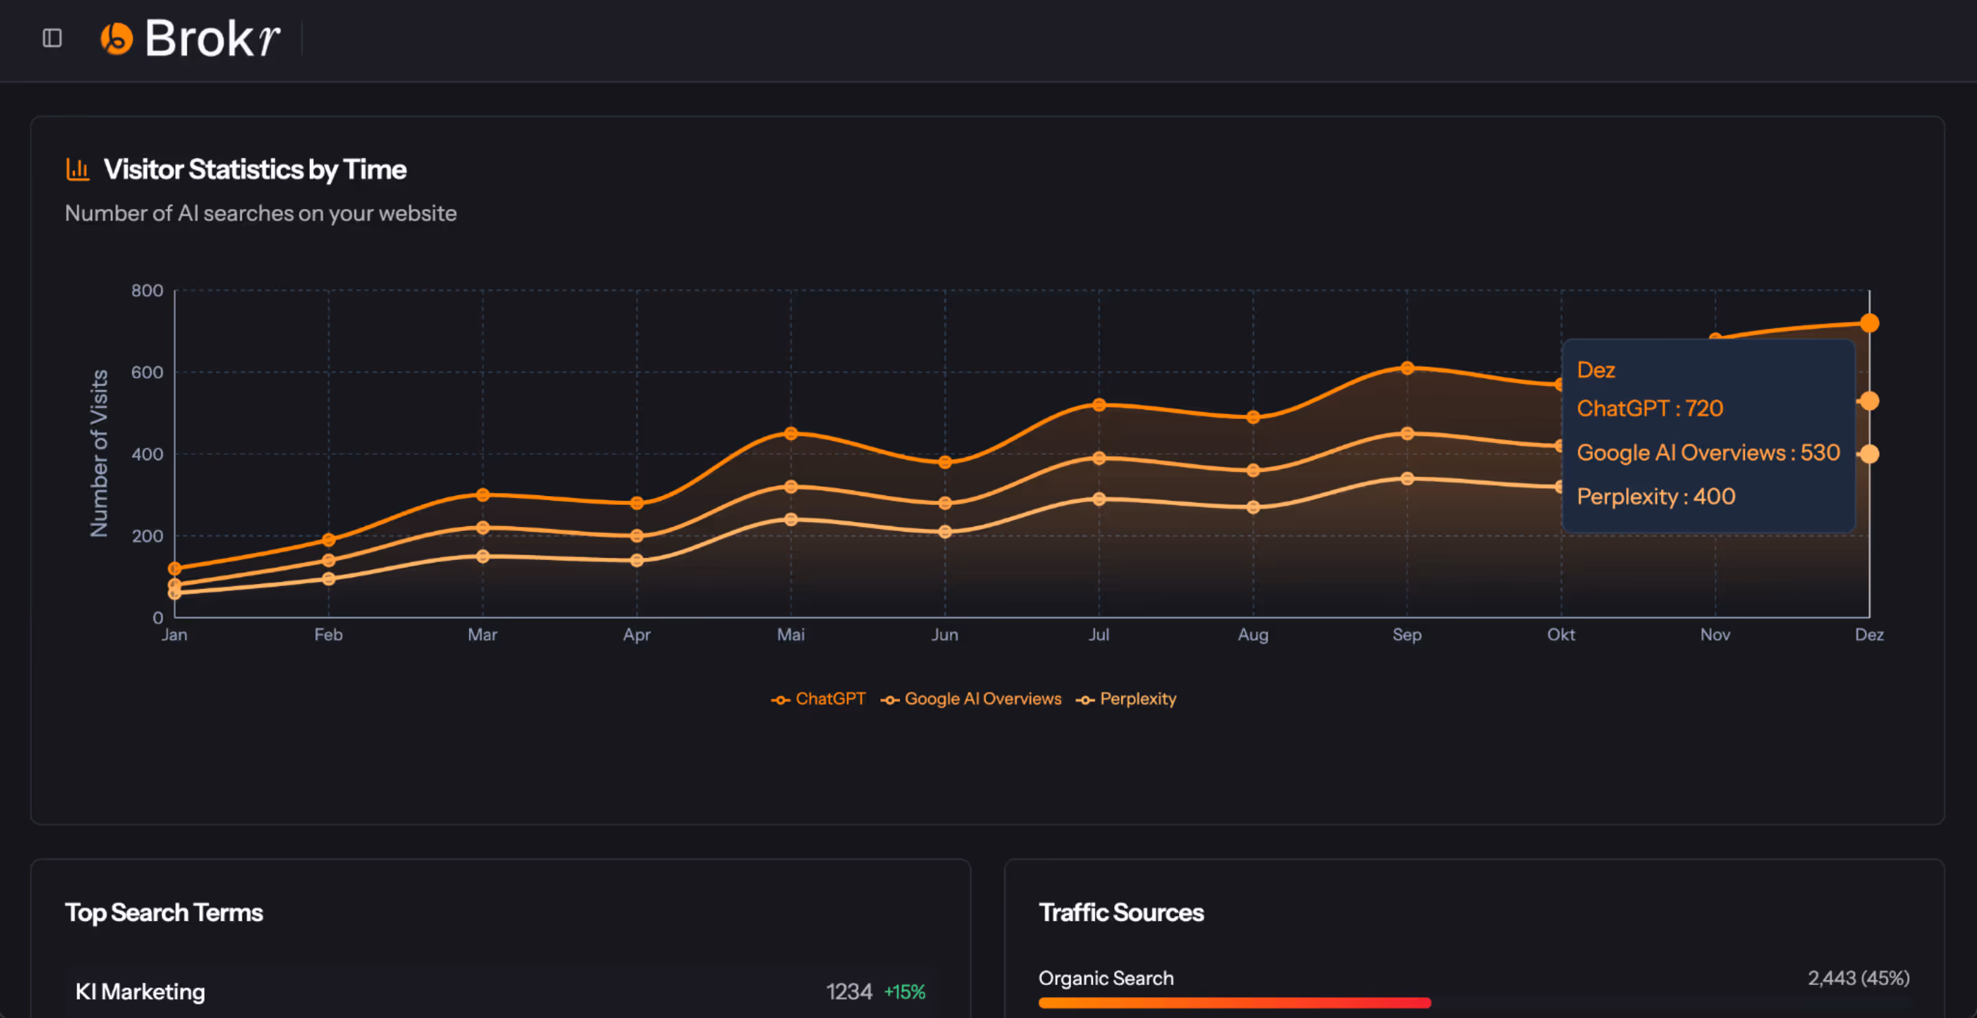Image resolution: width=1977 pixels, height=1018 pixels.
Task: Click the 800 y-axis tick label
Action: coord(146,290)
